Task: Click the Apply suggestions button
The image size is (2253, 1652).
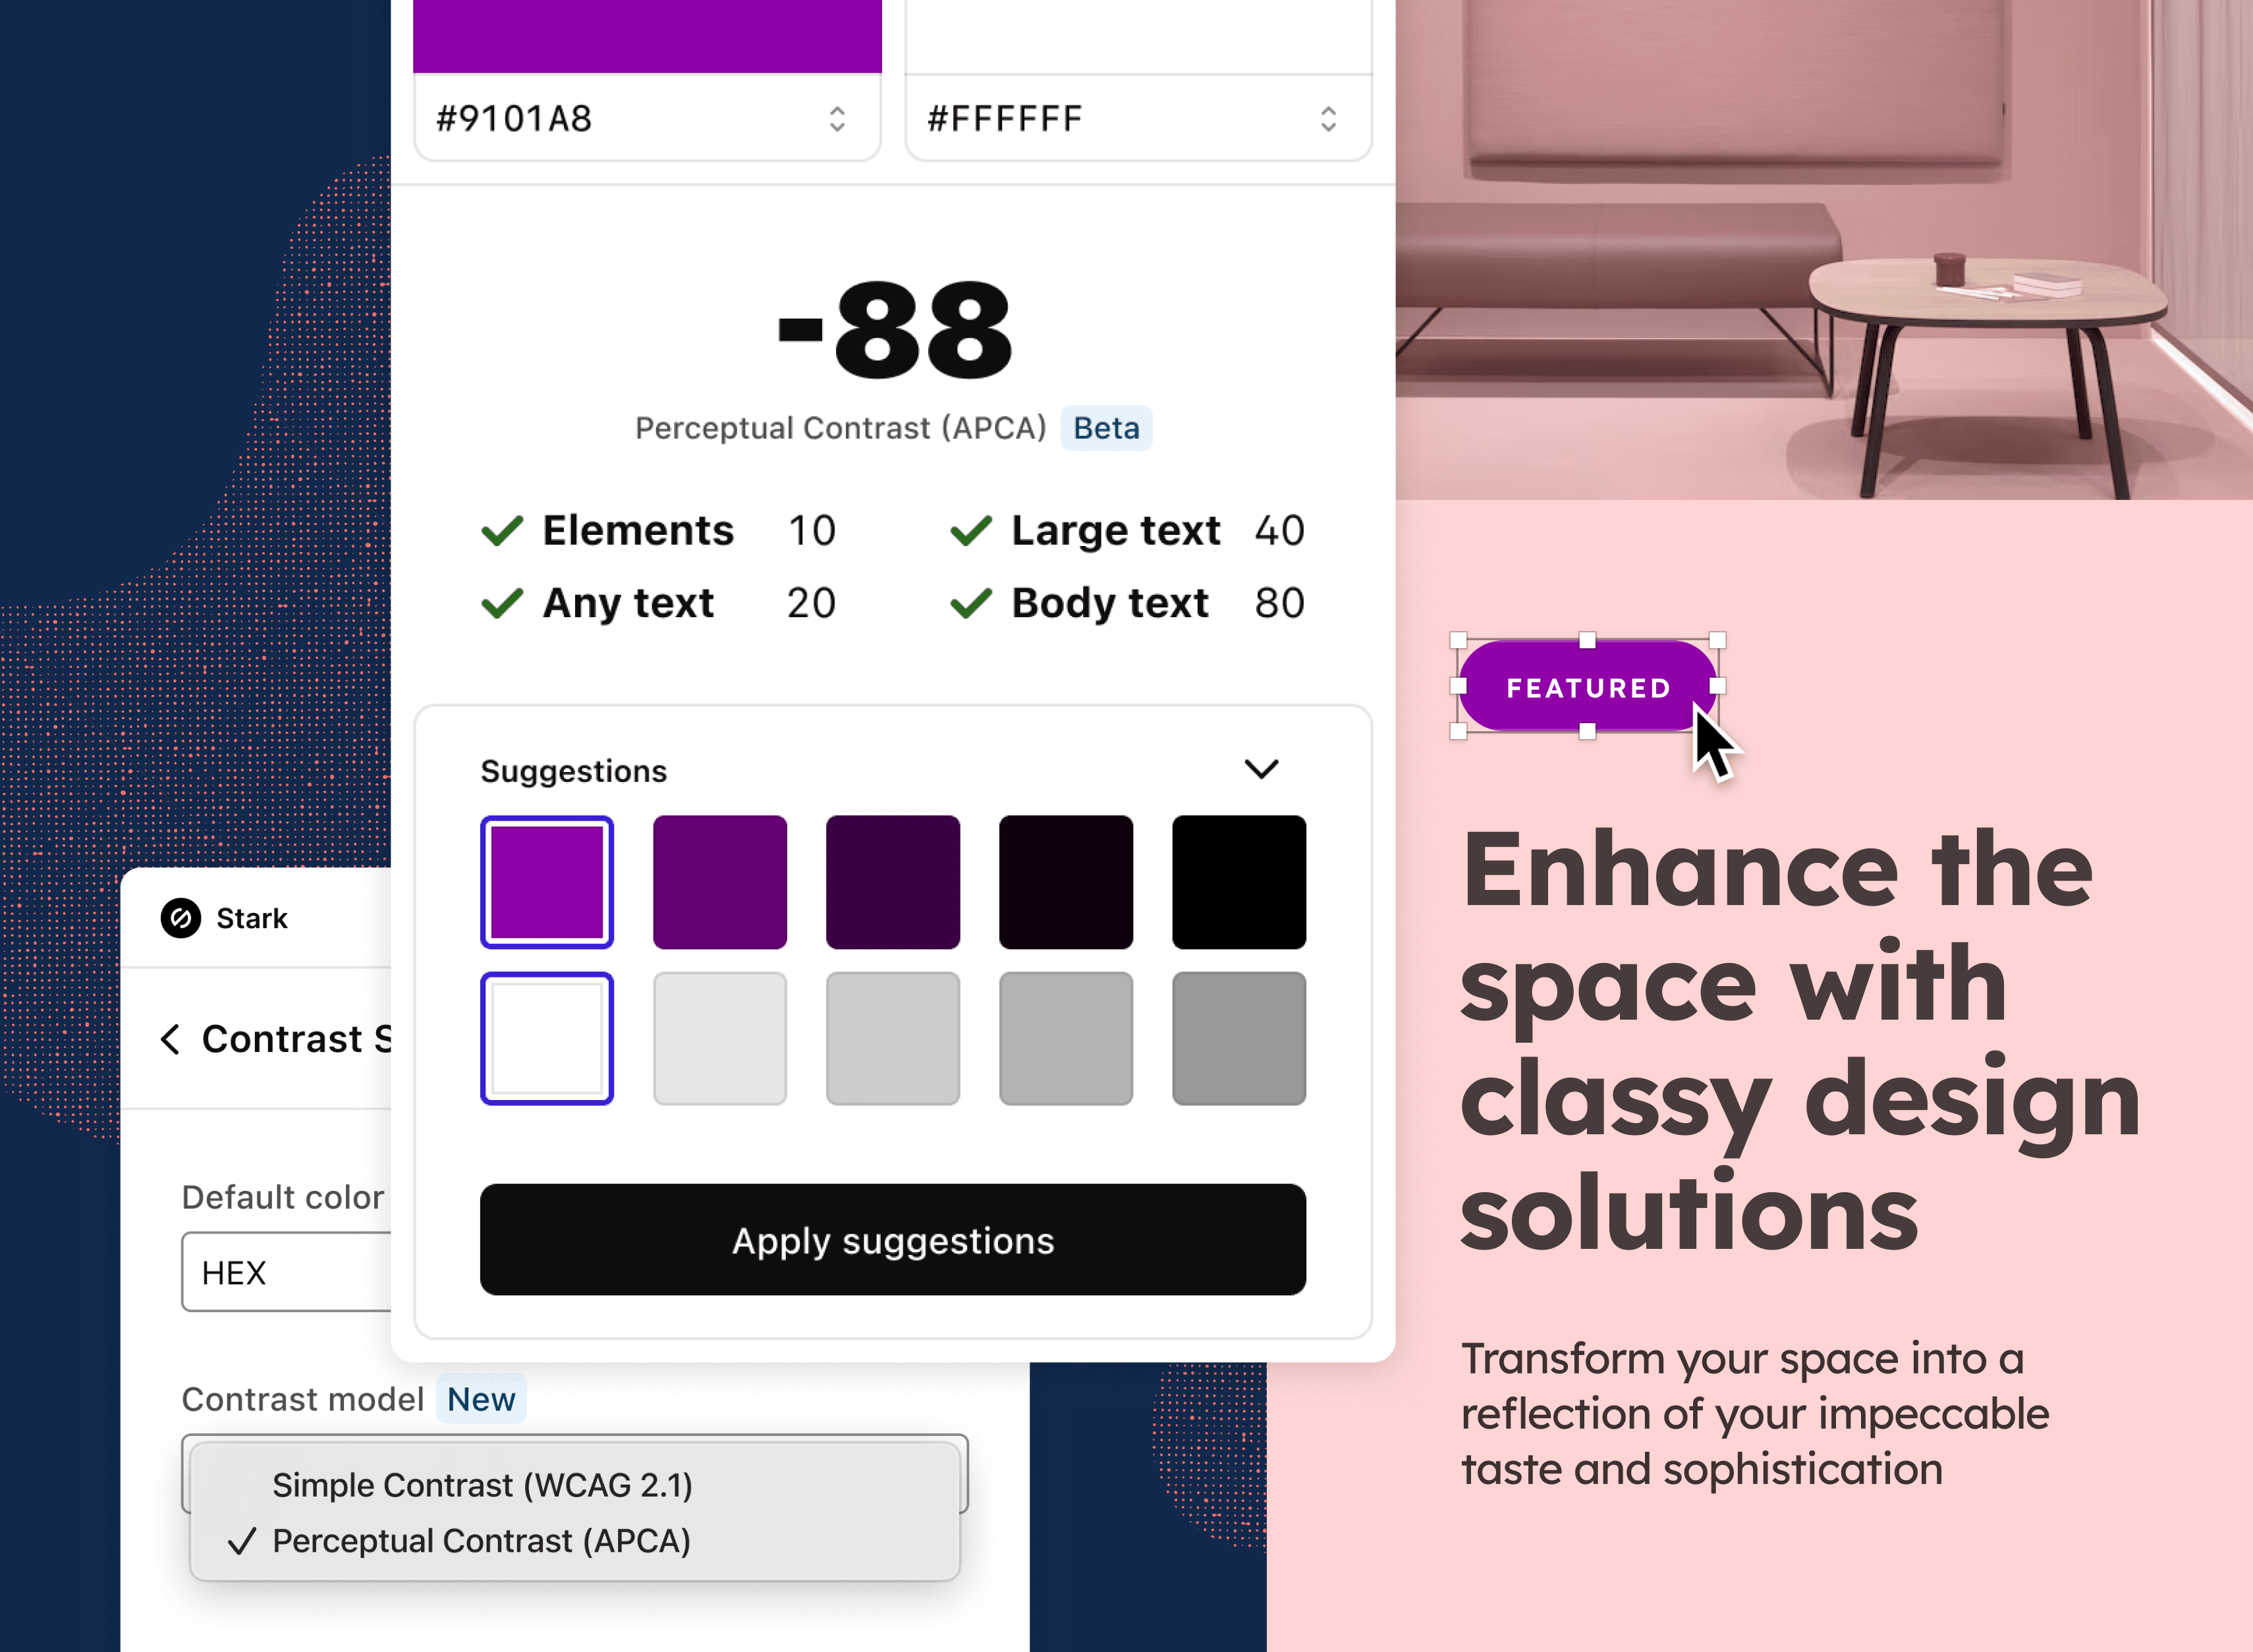Action: (892, 1240)
